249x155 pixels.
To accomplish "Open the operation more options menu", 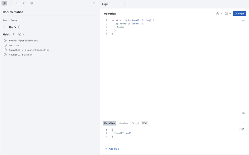I will coord(243,21).
